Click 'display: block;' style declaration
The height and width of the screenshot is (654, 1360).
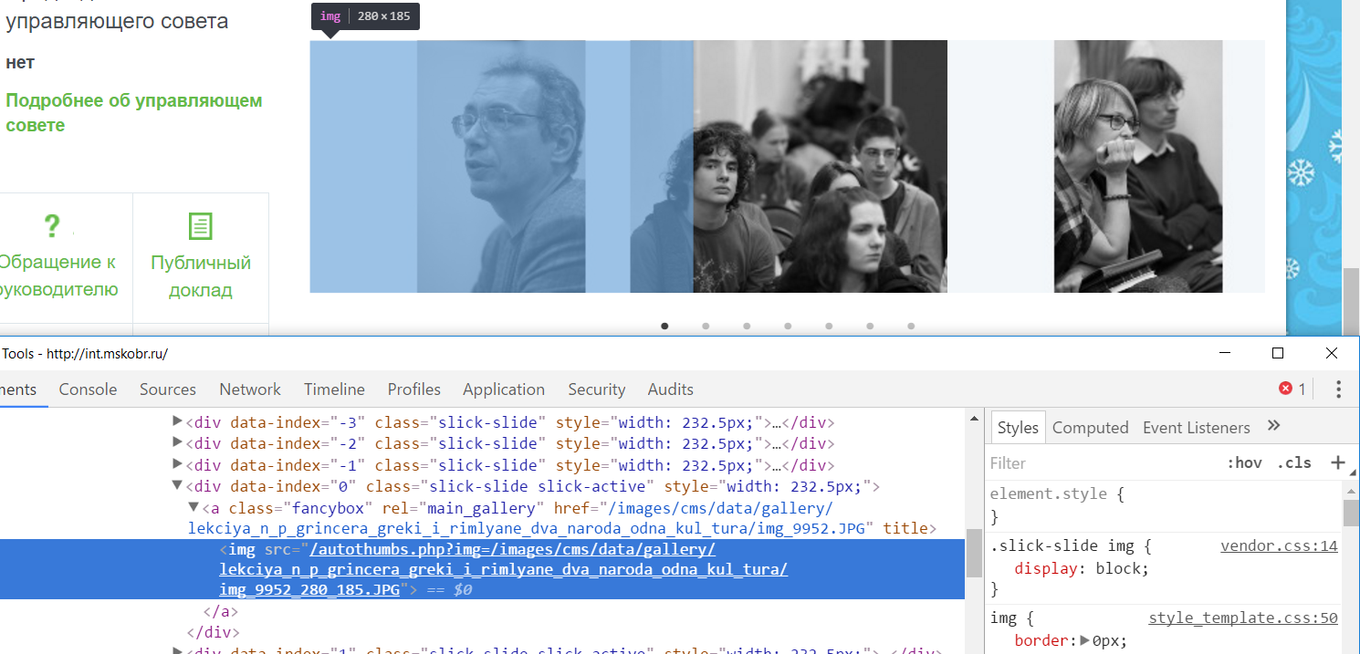coord(1082,567)
